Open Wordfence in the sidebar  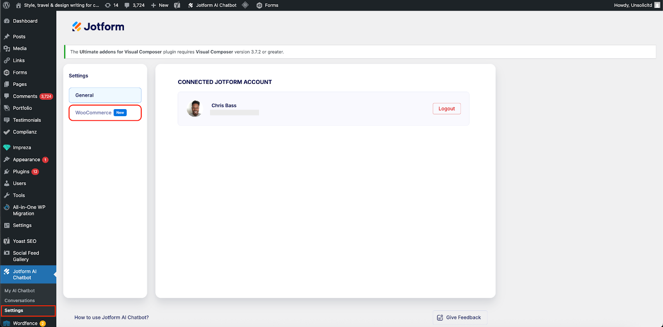click(25, 323)
